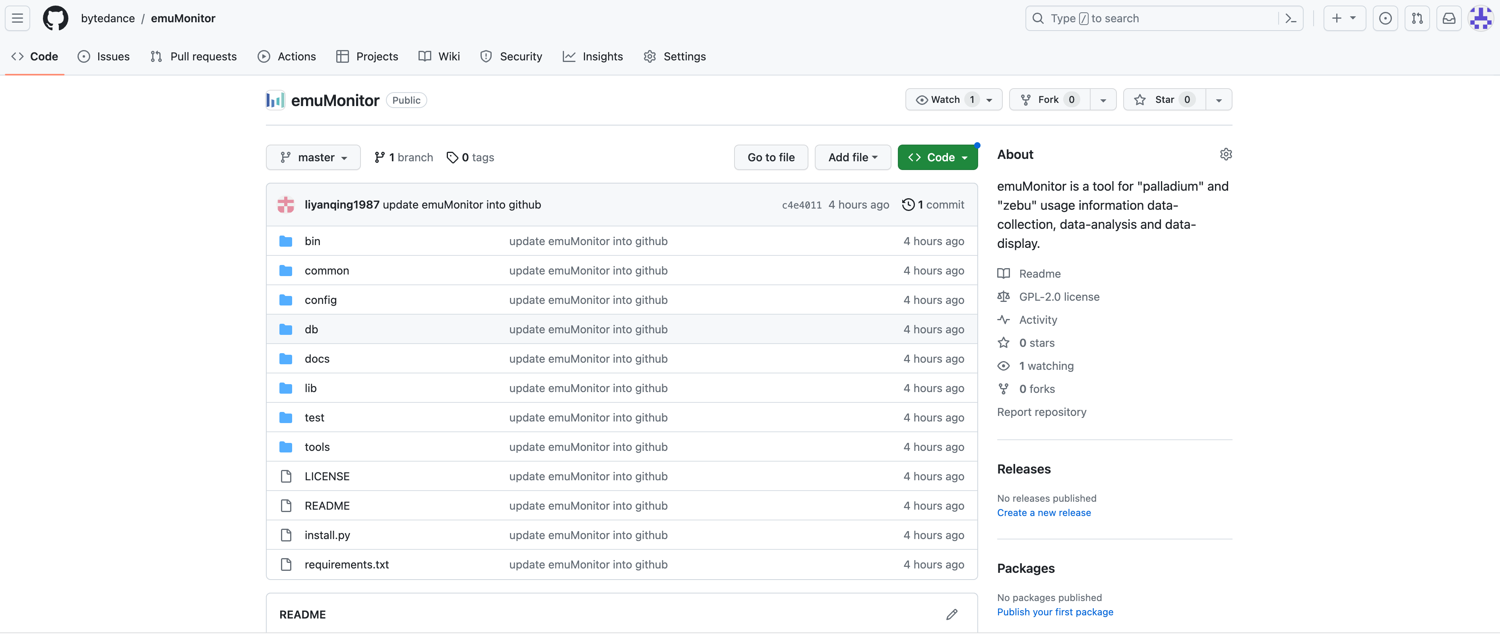Edit the README with pencil icon
This screenshot has width=1500, height=634.
click(x=952, y=614)
